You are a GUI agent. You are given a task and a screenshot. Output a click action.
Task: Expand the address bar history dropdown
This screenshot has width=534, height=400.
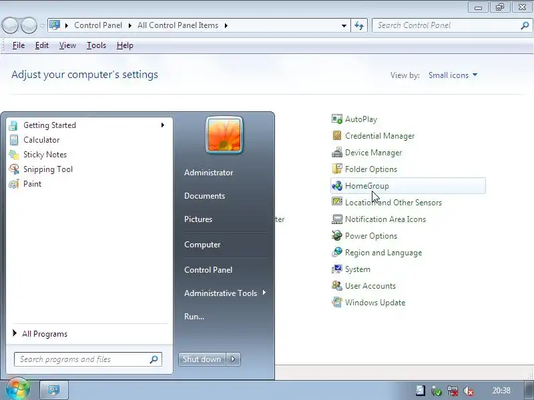pyautogui.click(x=344, y=26)
